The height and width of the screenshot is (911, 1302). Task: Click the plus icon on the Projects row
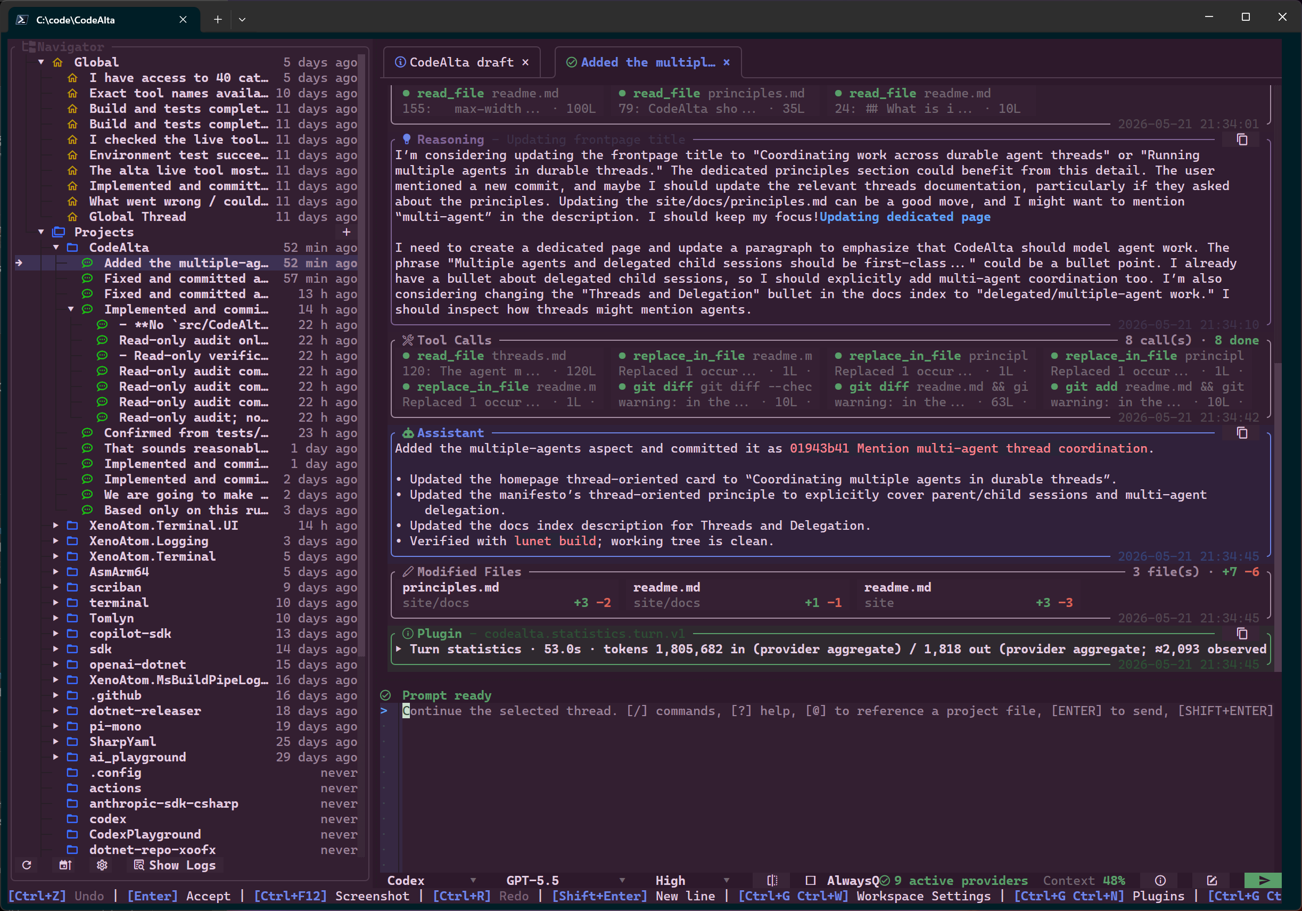347,232
